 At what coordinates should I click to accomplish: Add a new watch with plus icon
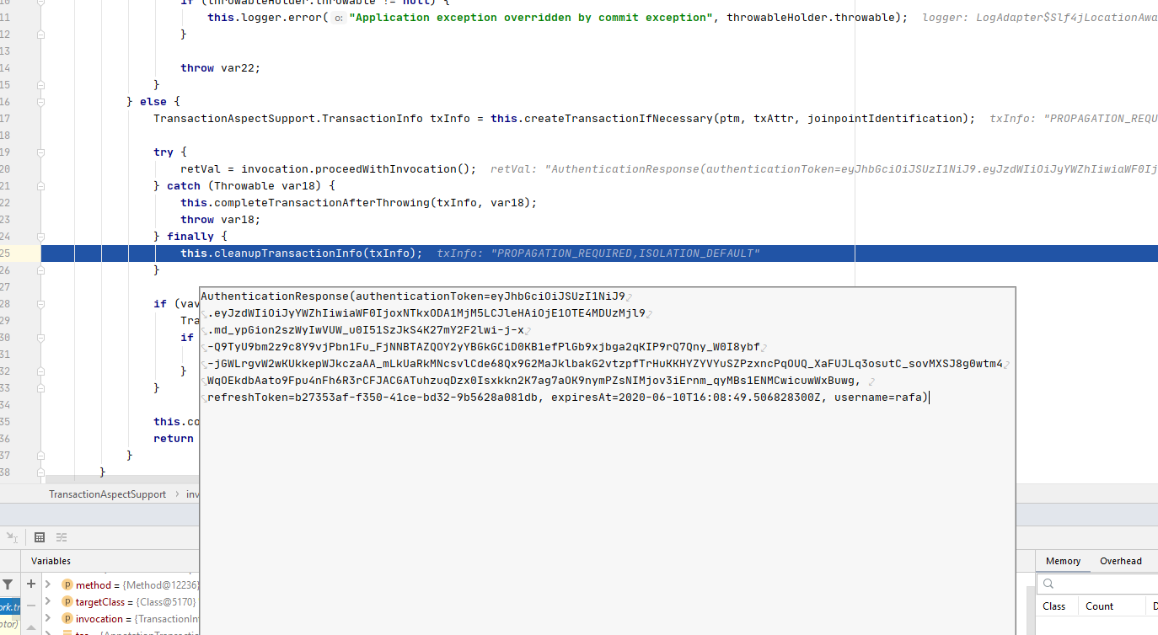(x=31, y=584)
